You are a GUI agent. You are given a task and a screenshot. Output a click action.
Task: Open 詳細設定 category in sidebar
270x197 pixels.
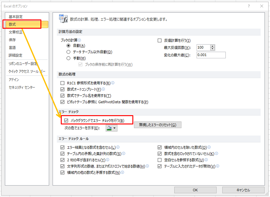point(27,55)
